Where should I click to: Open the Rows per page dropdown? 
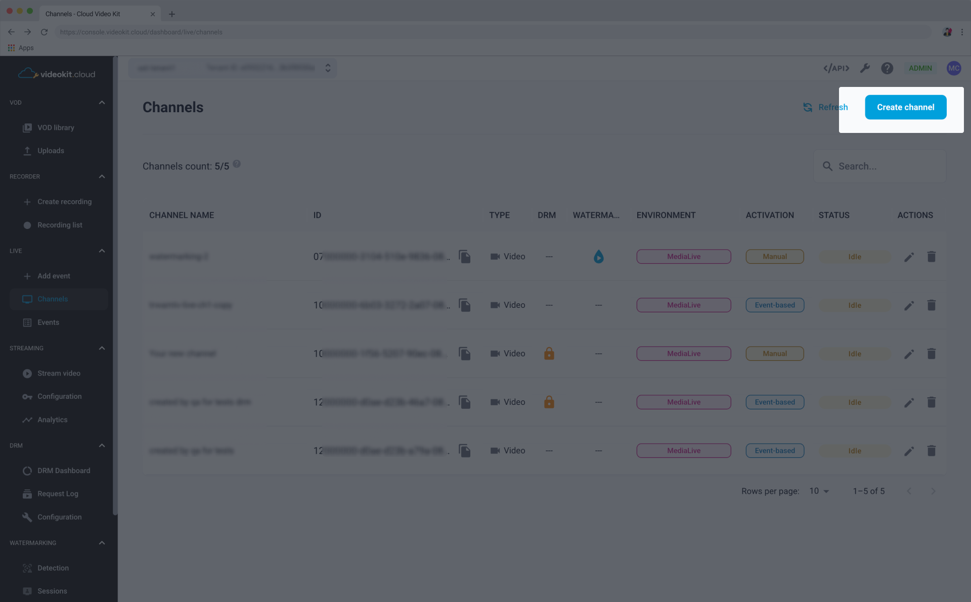point(819,491)
